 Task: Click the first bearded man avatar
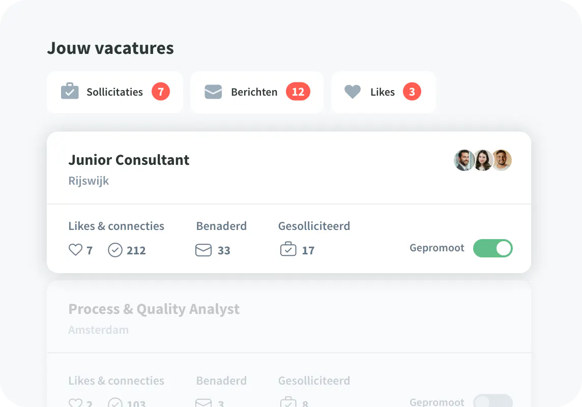point(463,160)
